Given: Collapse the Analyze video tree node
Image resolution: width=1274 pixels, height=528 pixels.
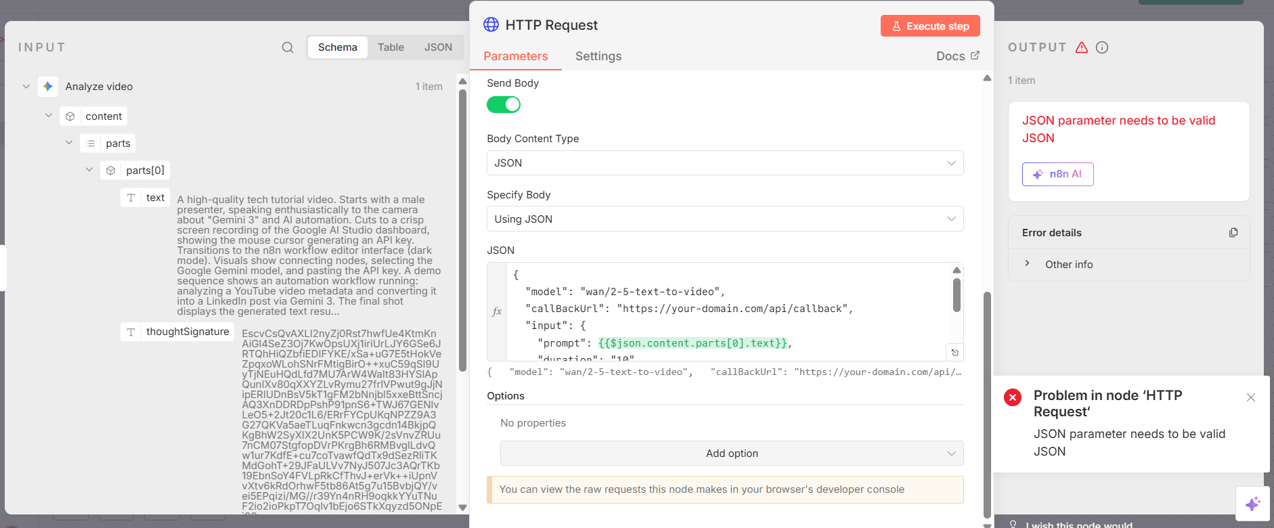Looking at the screenshot, I should 26,87.
